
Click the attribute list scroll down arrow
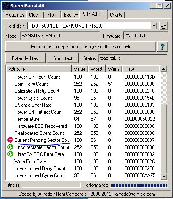click(163, 176)
